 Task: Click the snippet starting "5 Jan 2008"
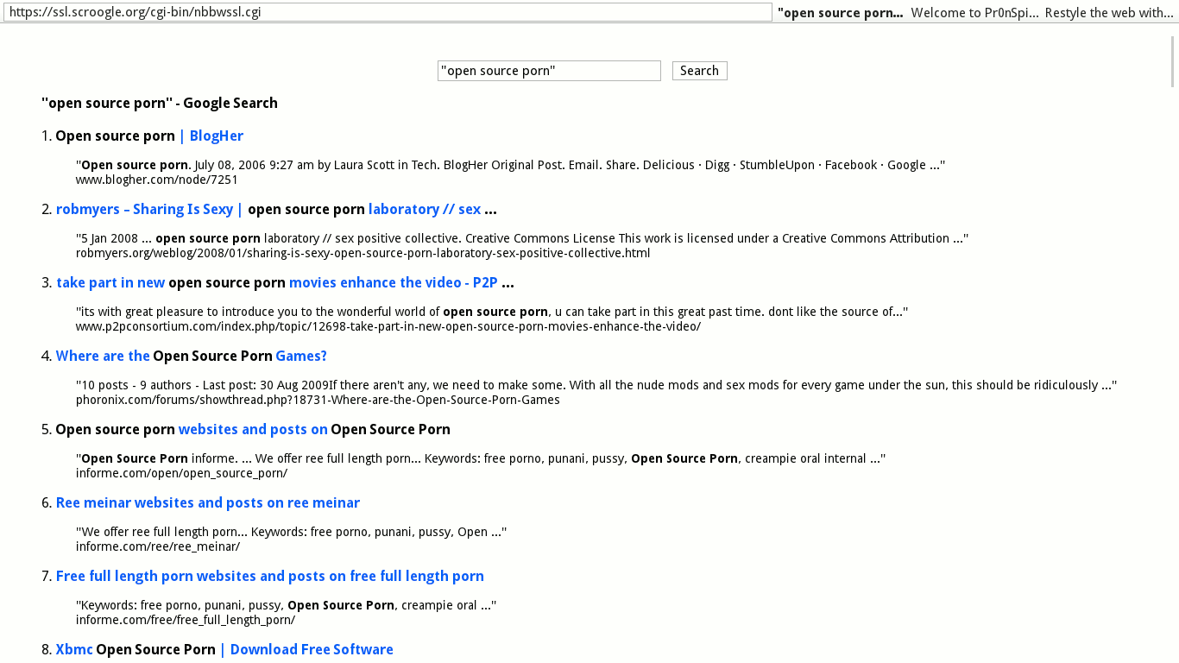pyautogui.click(x=522, y=238)
